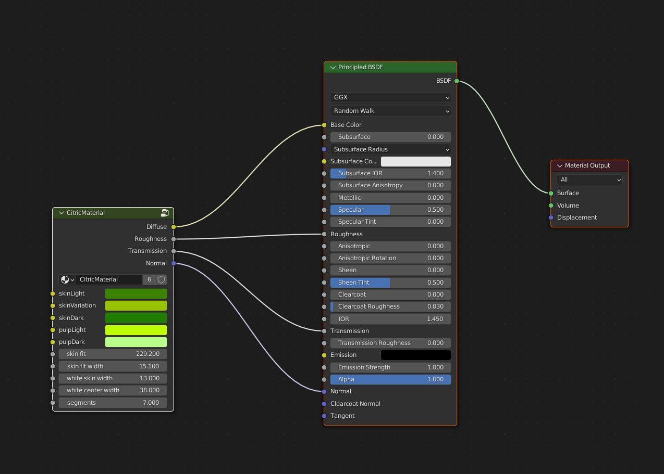Select the Transmission input socket on Principled BSDF
Viewport: 664px width, 474px height.
pyautogui.click(x=324, y=331)
